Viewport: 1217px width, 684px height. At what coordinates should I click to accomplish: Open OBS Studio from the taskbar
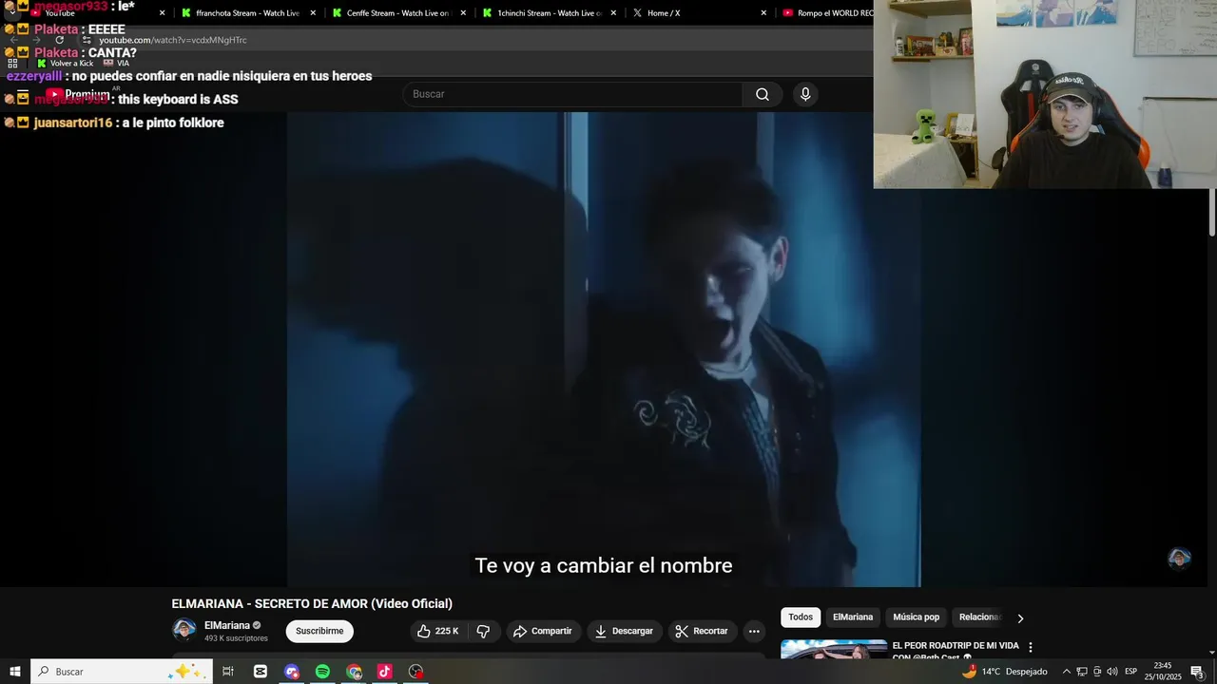pyautogui.click(x=415, y=672)
